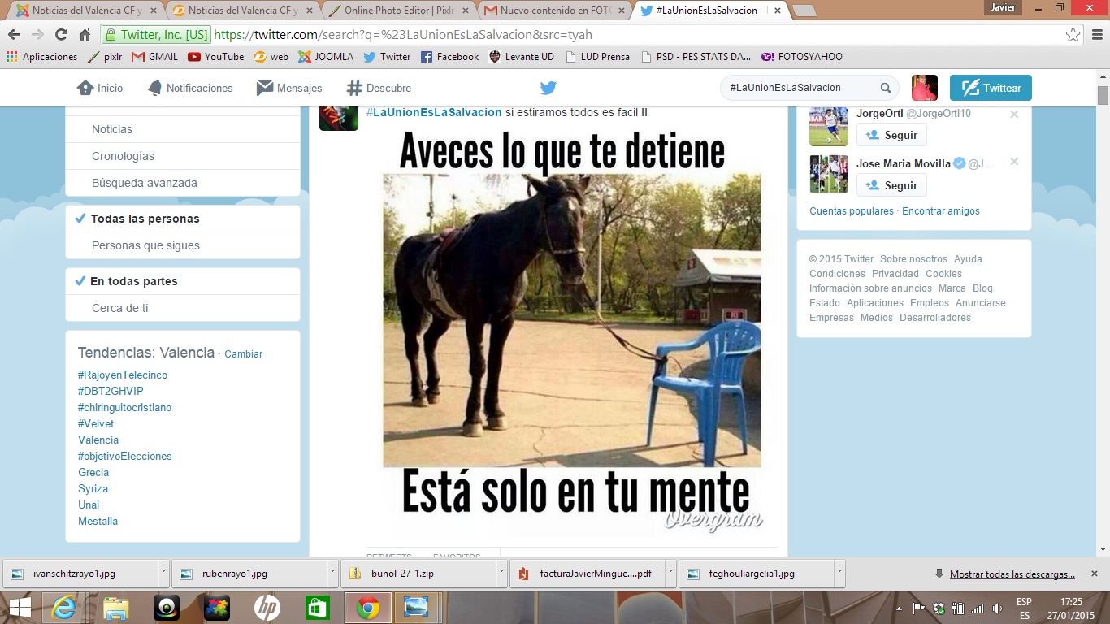Reload the page with refresh icon

point(61,35)
